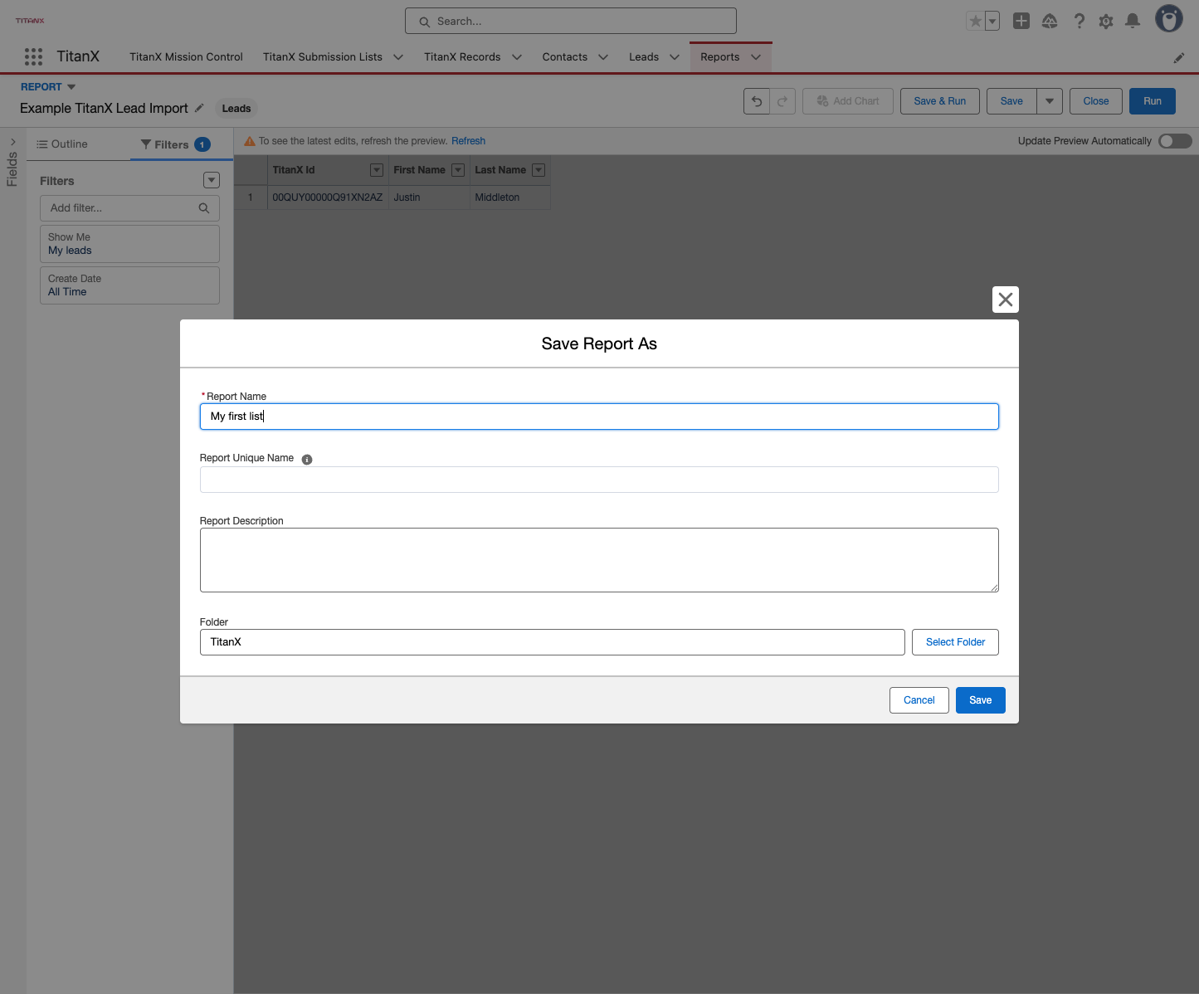Click the Report Description text area

coord(599,560)
